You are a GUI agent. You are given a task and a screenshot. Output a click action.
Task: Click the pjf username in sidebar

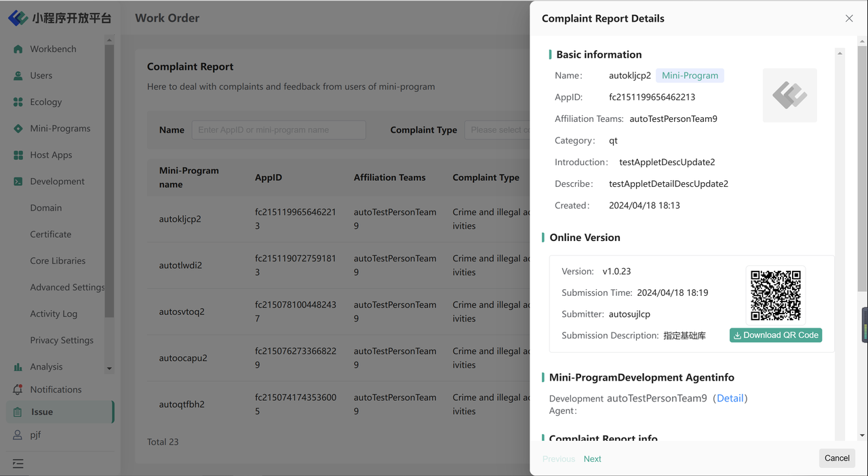click(35, 435)
